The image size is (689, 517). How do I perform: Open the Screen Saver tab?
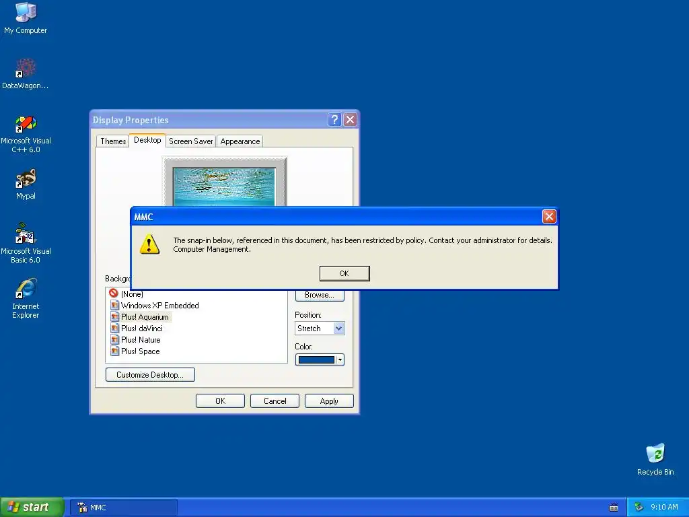(x=190, y=141)
